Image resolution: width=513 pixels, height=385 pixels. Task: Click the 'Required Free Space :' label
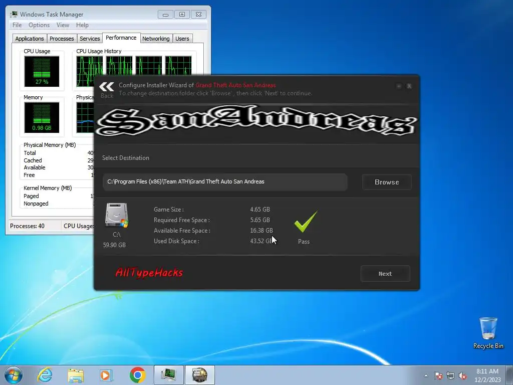point(182,220)
